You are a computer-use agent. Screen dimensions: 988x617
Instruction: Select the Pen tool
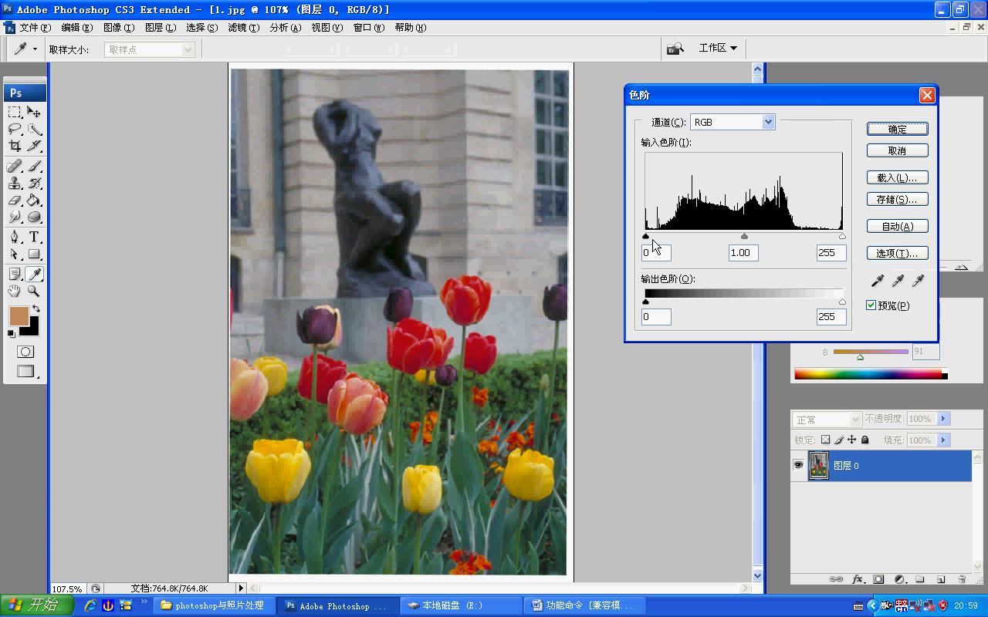(x=15, y=237)
